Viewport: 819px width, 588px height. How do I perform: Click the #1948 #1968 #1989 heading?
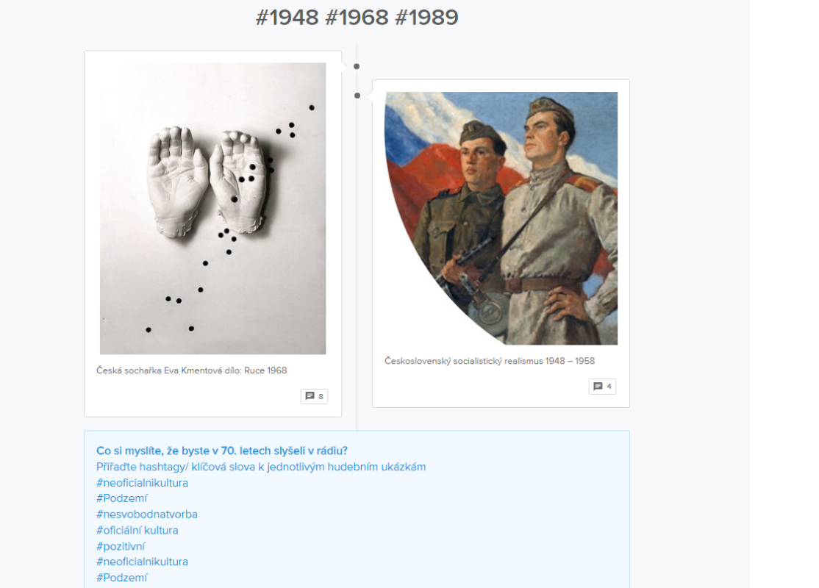pyautogui.click(x=357, y=17)
